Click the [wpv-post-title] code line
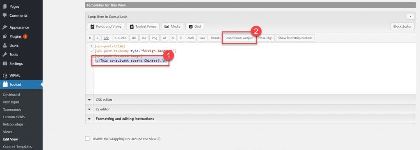Viewport: 420px width, 150px height. click(x=110, y=46)
